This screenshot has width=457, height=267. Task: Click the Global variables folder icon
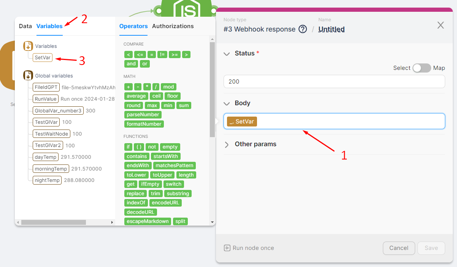pyautogui.click(x=28, y=75)
